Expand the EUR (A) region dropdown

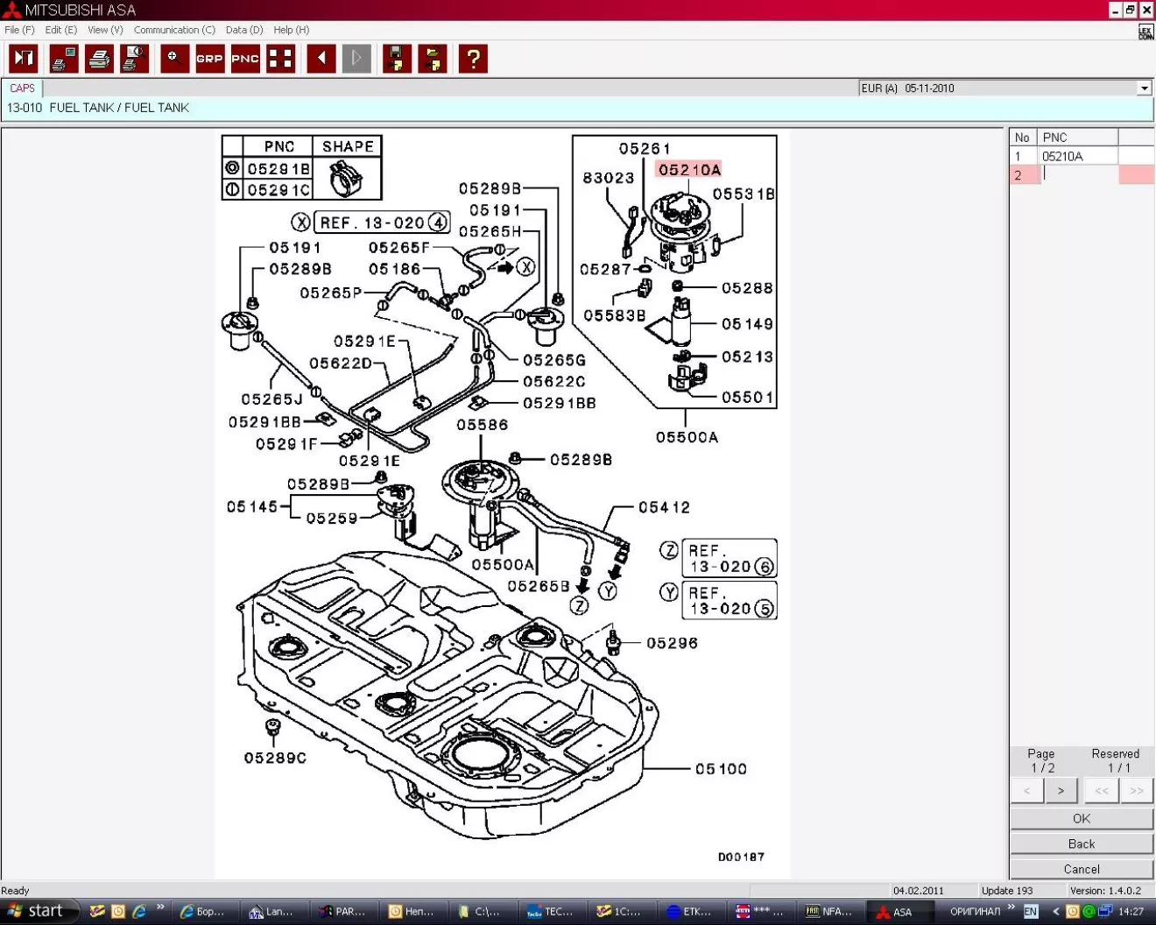pyautogui.click(x=1144, y=88)
